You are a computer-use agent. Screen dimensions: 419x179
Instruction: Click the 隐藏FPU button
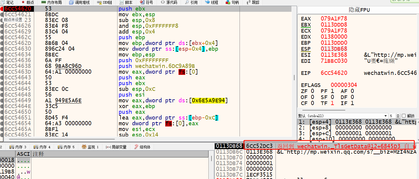click(x=359, y=10)
